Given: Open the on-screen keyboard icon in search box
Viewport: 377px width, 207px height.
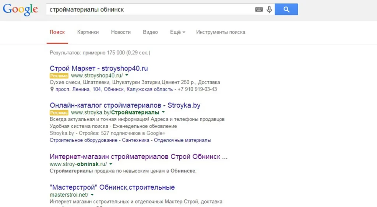Looking at the screenshot, I should pyautogui.click(x=259, y=10).
